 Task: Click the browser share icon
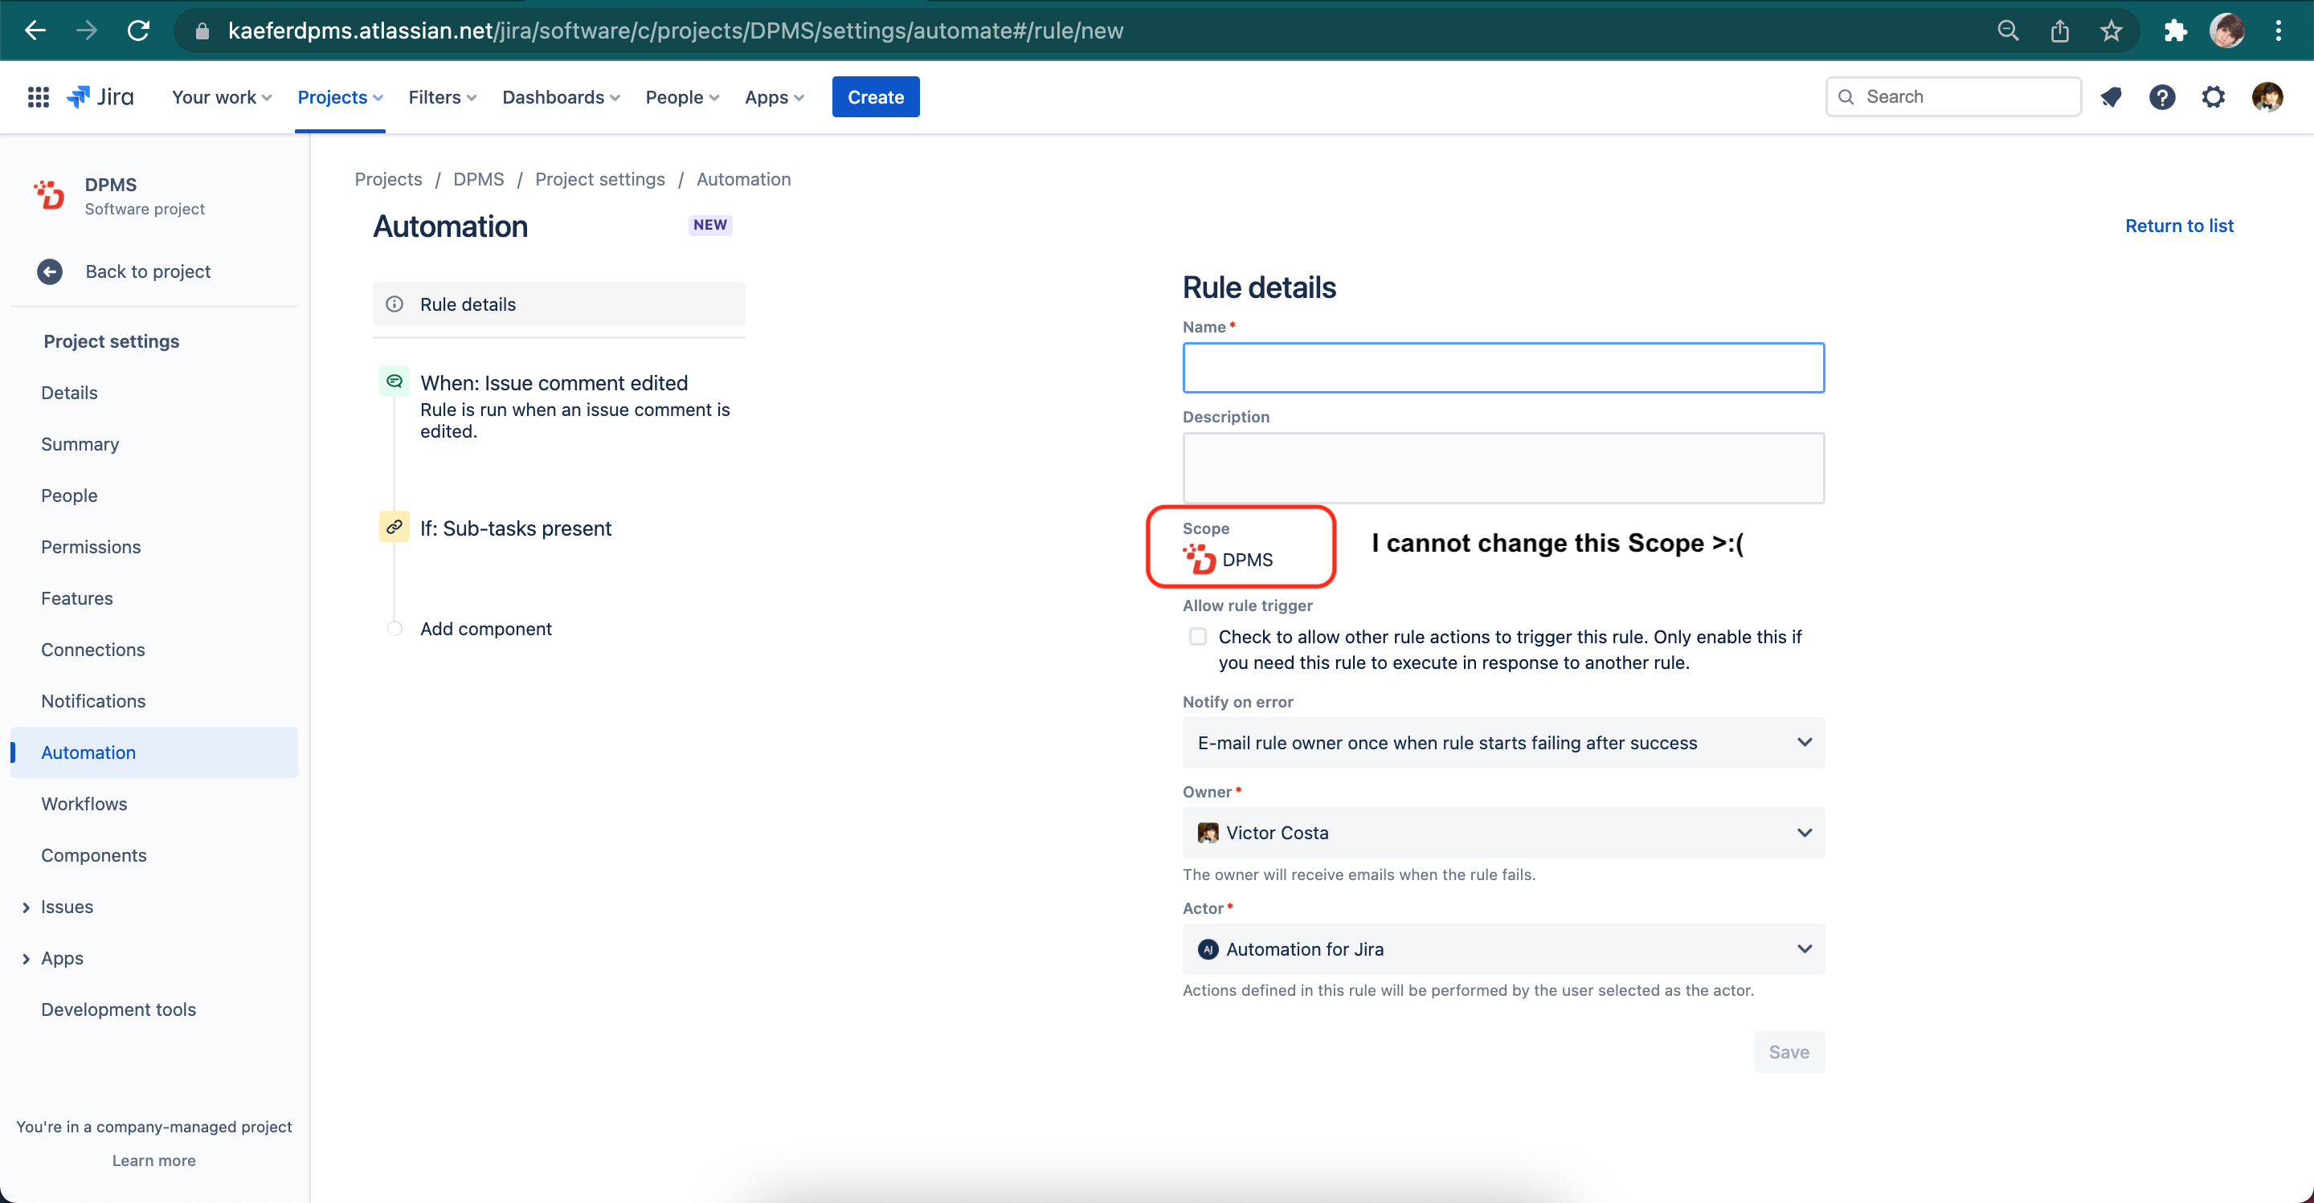[x=2060, y=31]
